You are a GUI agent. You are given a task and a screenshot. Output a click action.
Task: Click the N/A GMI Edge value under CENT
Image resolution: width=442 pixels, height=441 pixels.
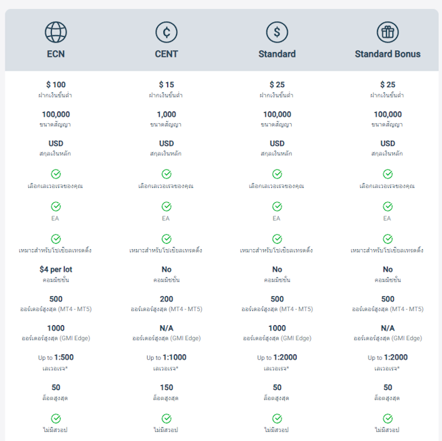(x=167, y=328)
